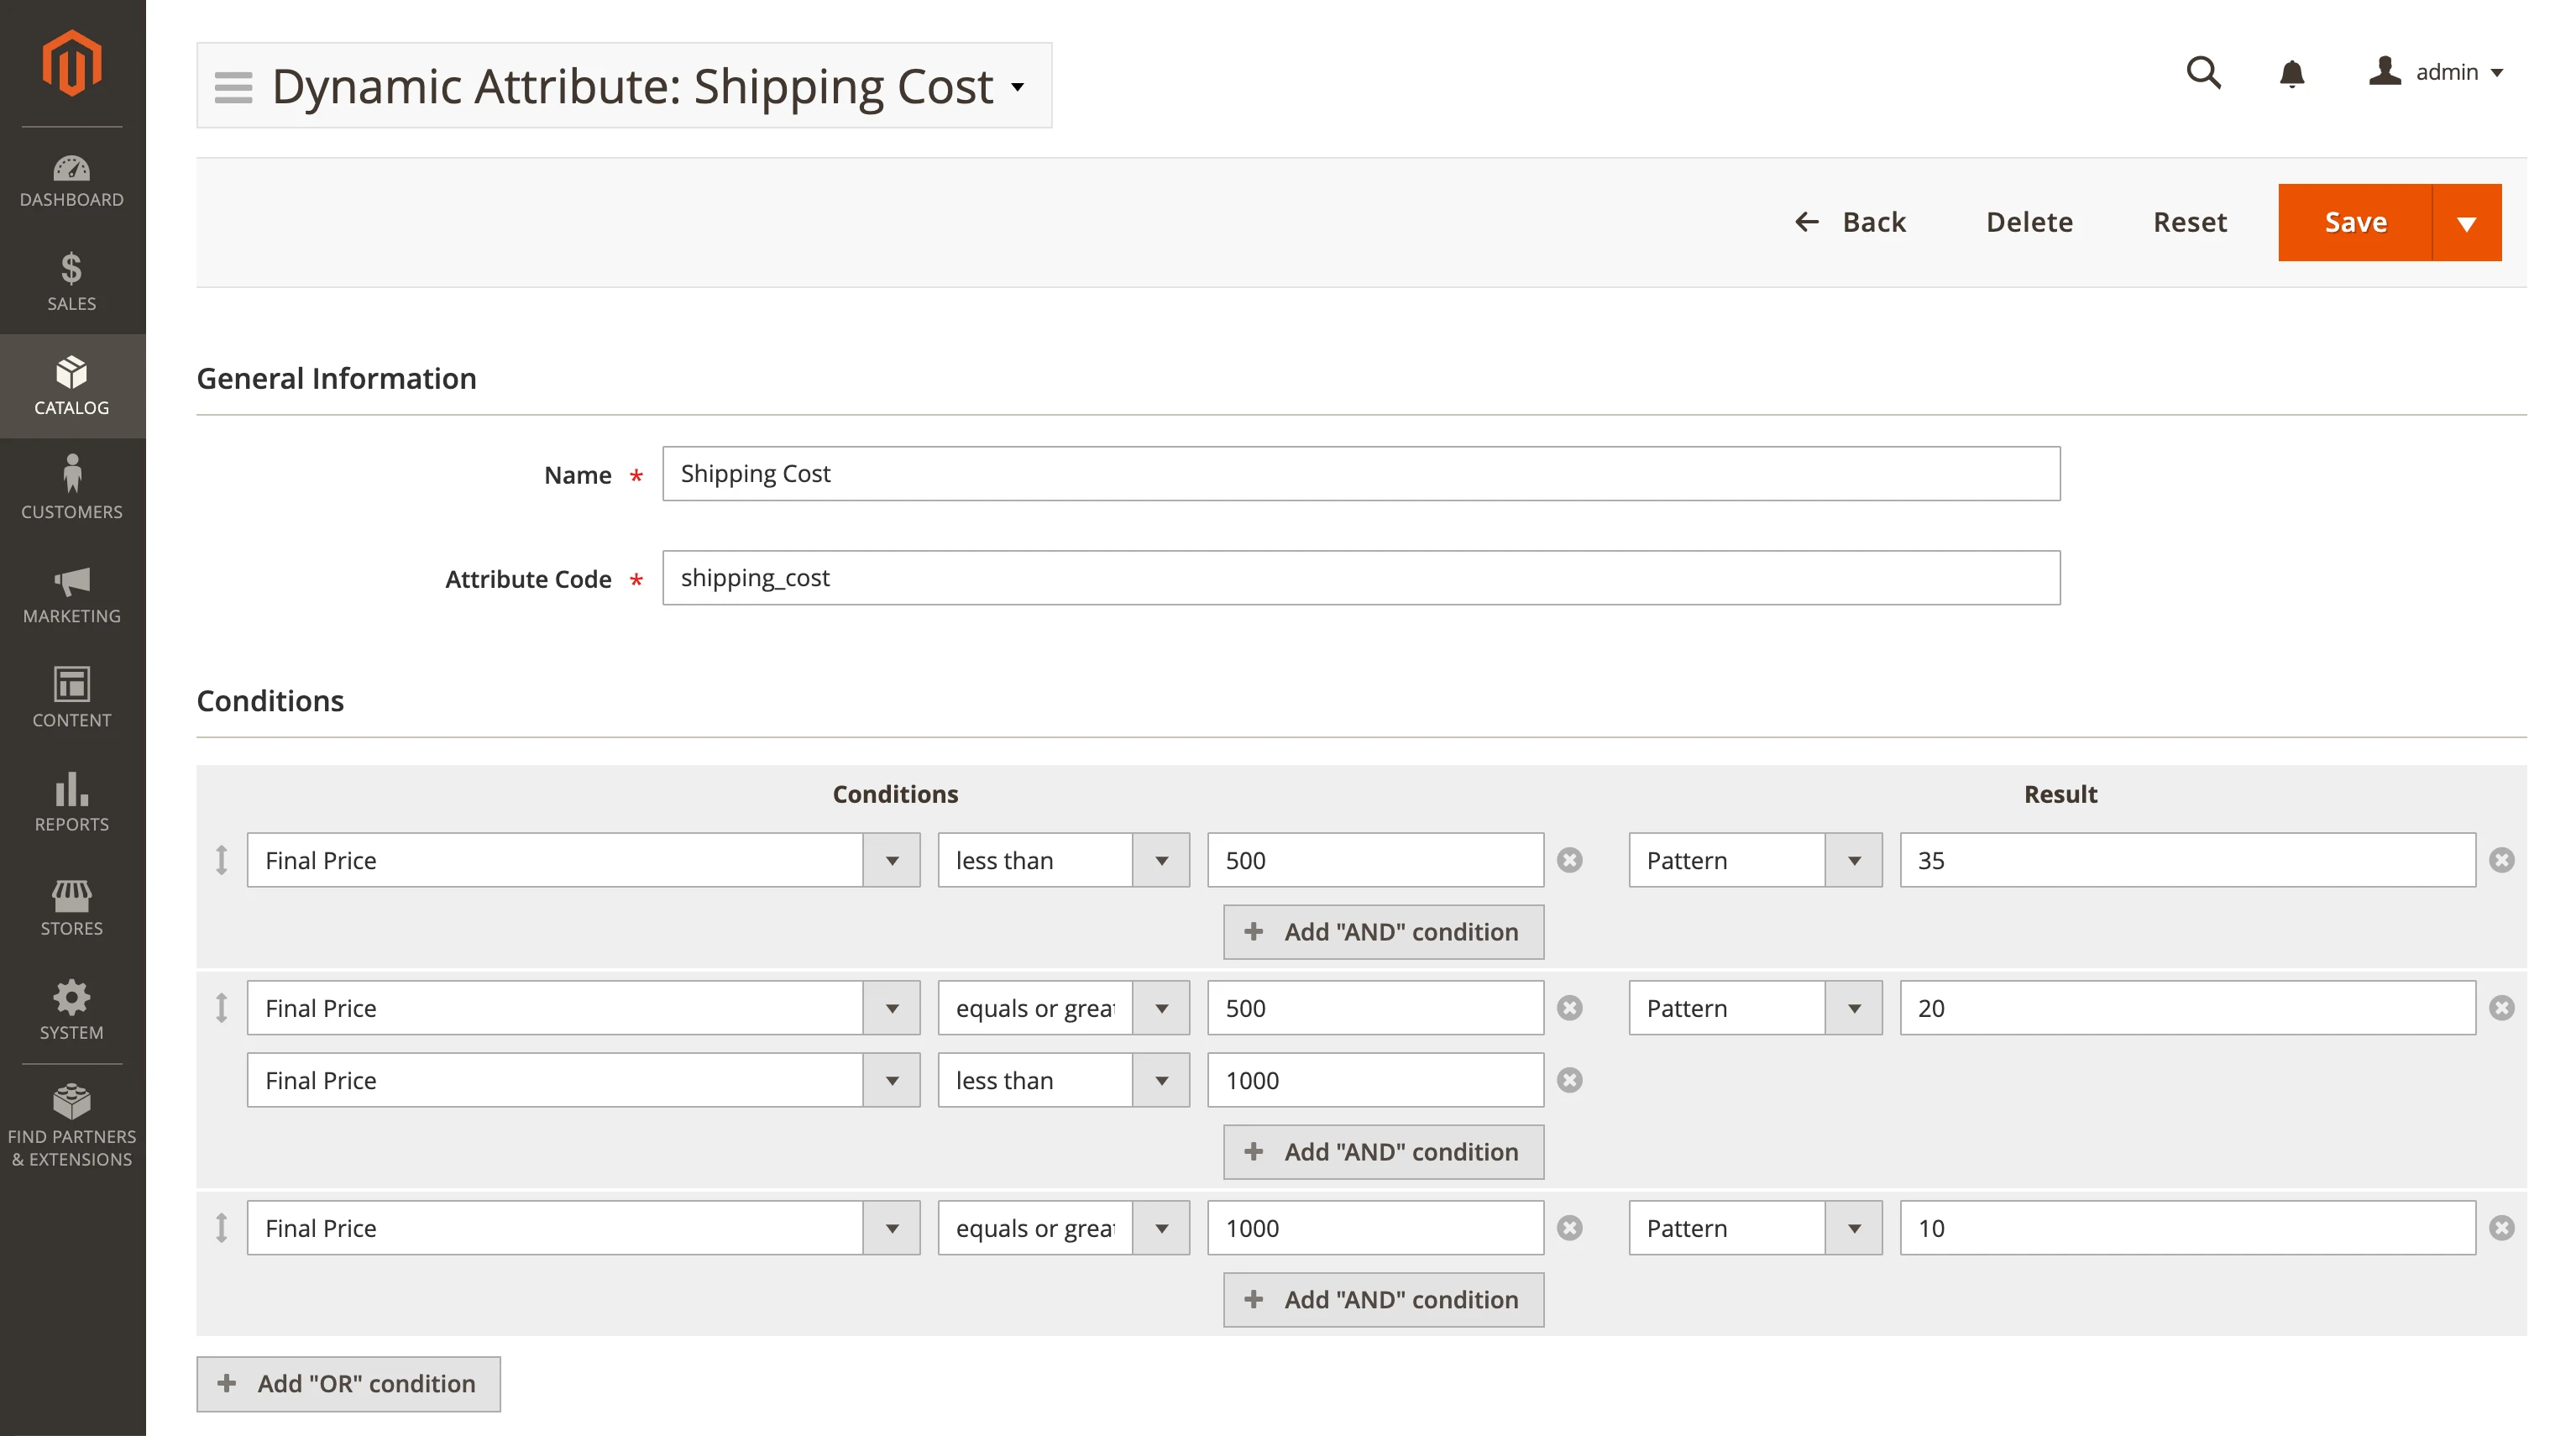Viewport: 2576px width, 1436px height.
Task: Open the hamburger menu beside page title
Action: [x=234, y=87]
